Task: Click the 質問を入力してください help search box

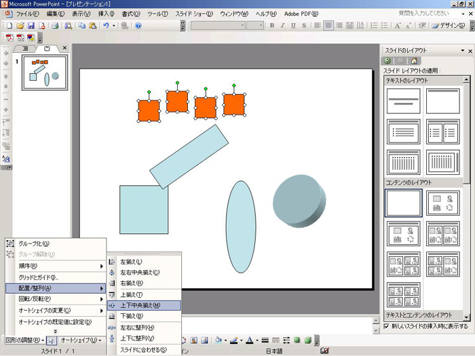Action: pyautogui.click(x=428, y=14)
